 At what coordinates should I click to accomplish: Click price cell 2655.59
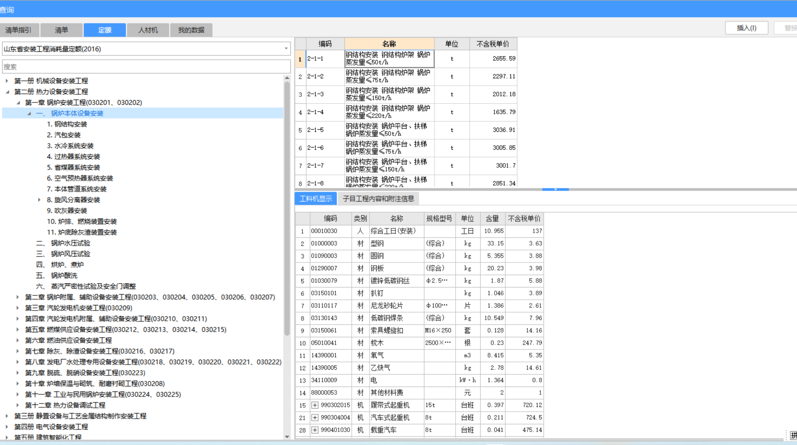493,58
